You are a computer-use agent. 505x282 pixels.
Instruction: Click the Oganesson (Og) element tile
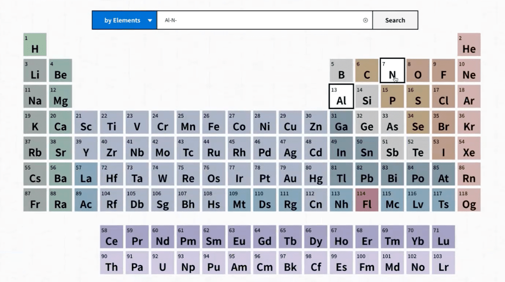(x=469, y=200)
